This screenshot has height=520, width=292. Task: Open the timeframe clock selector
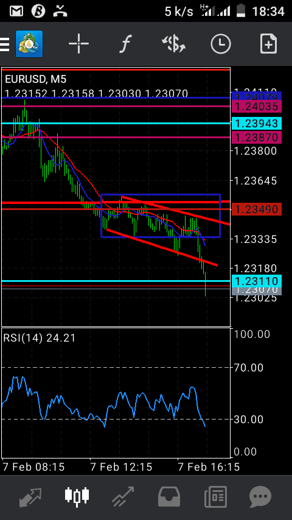[221, 44]
